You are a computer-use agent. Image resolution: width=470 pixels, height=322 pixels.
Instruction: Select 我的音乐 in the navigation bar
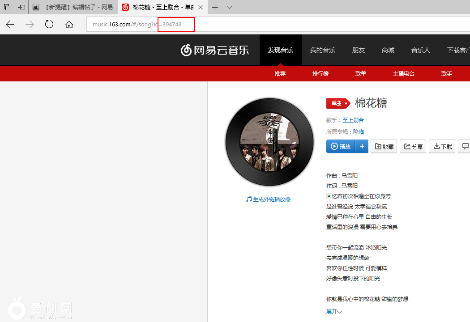[322, 50]
